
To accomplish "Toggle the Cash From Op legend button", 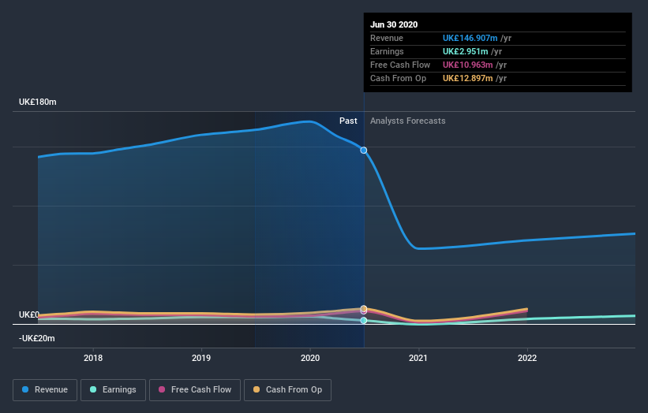I will click(x=287, y=390).
